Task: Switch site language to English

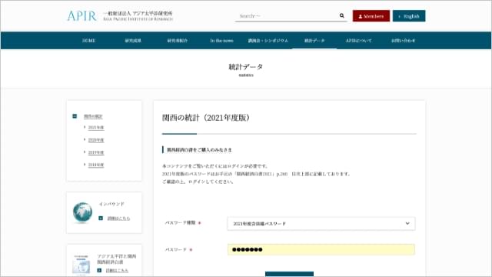Action: 409,16
